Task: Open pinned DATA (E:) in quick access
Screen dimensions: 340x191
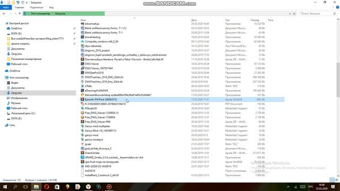Action: 16,33
